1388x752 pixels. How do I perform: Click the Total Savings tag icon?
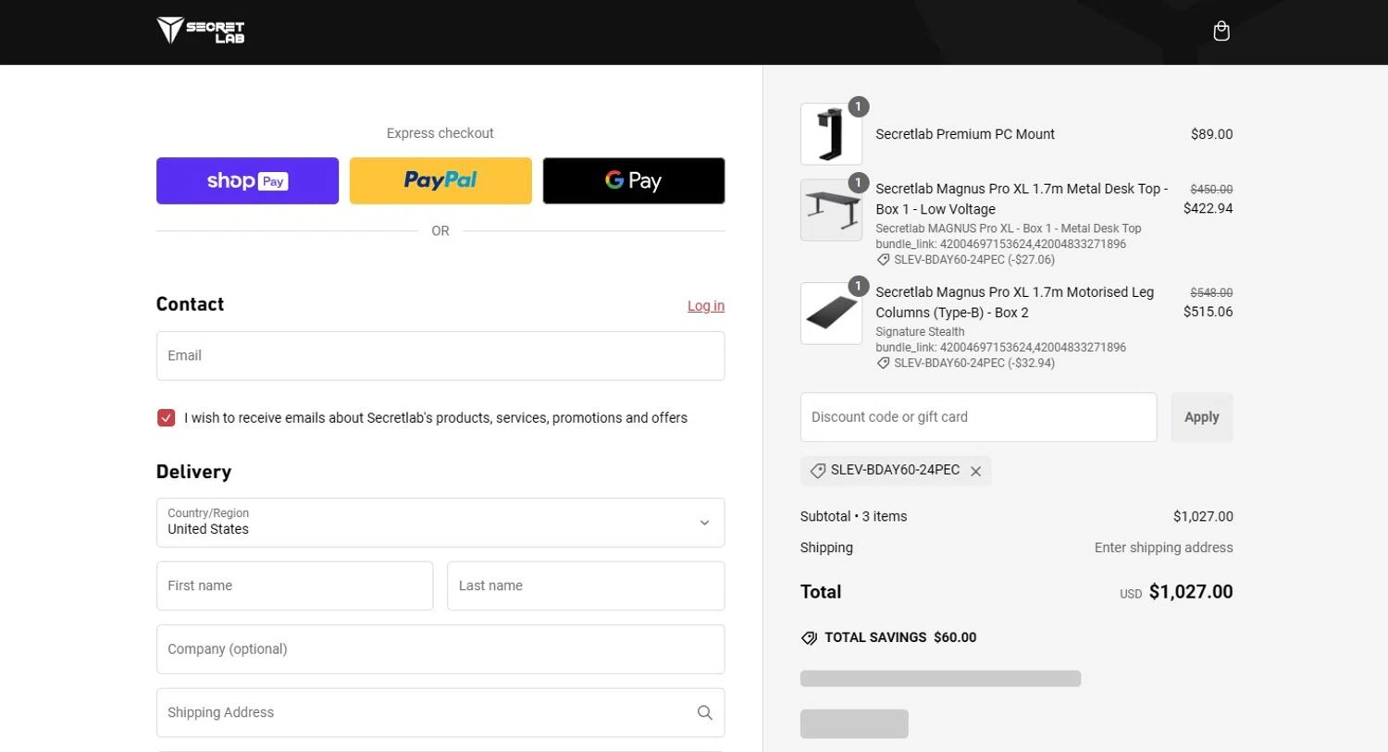click(x=809, y=637)
